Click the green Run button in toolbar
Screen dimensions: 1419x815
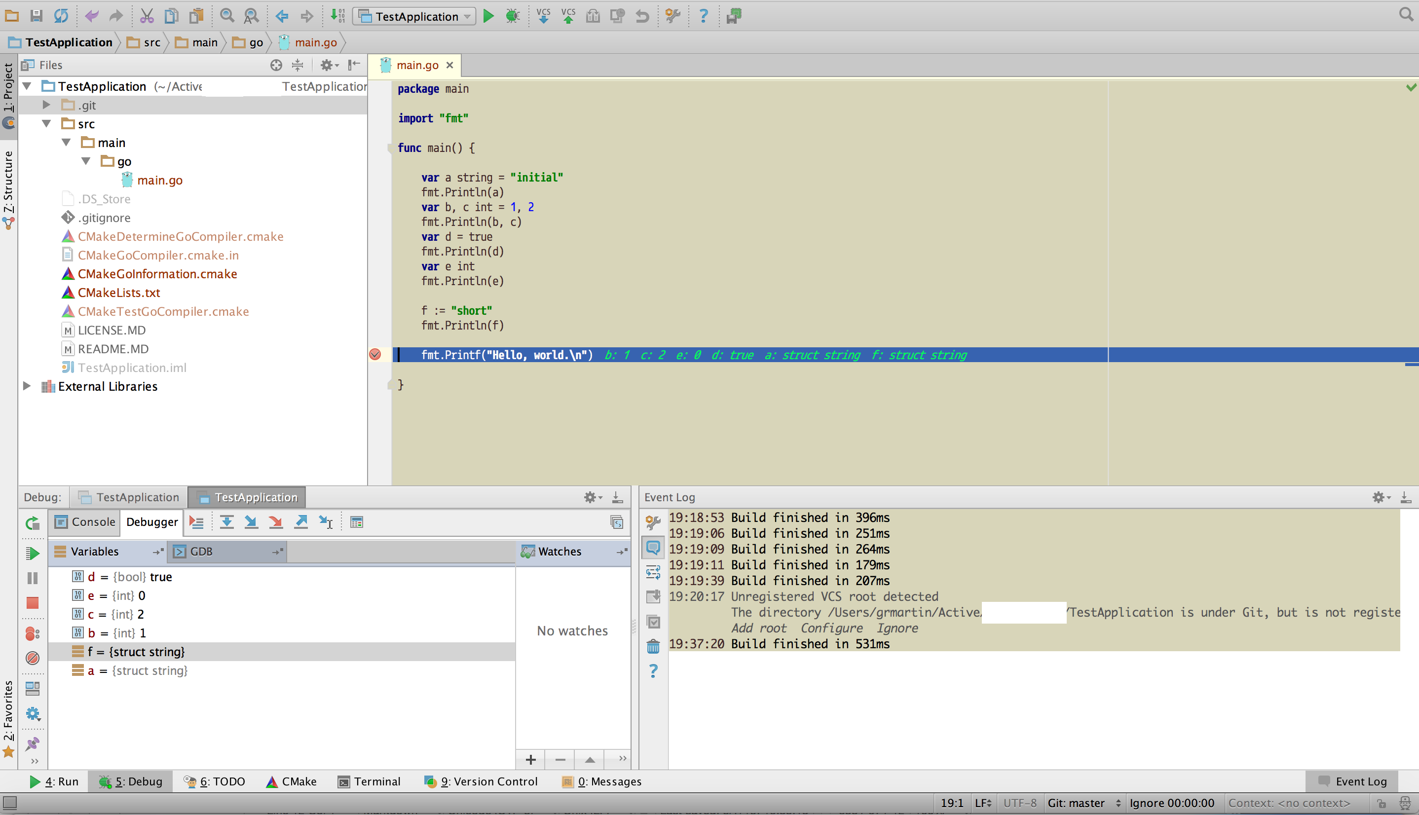(x=488, y=16)
